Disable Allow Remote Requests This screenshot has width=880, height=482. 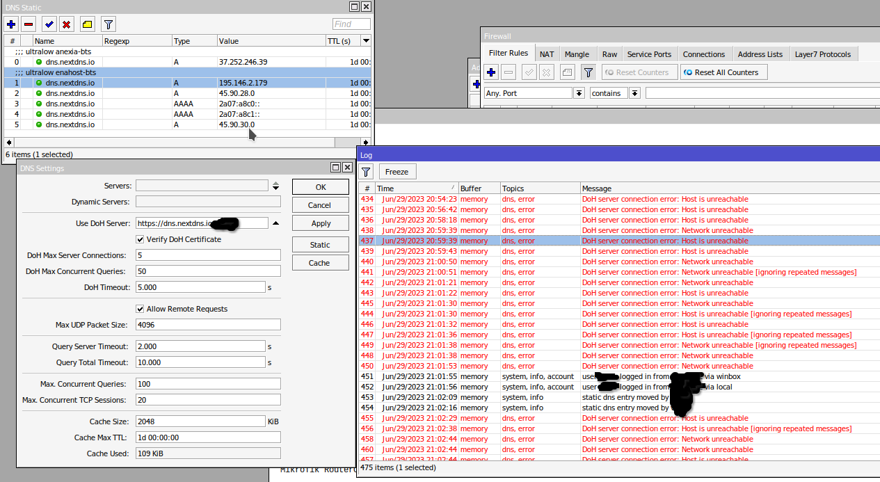[140, 308]
